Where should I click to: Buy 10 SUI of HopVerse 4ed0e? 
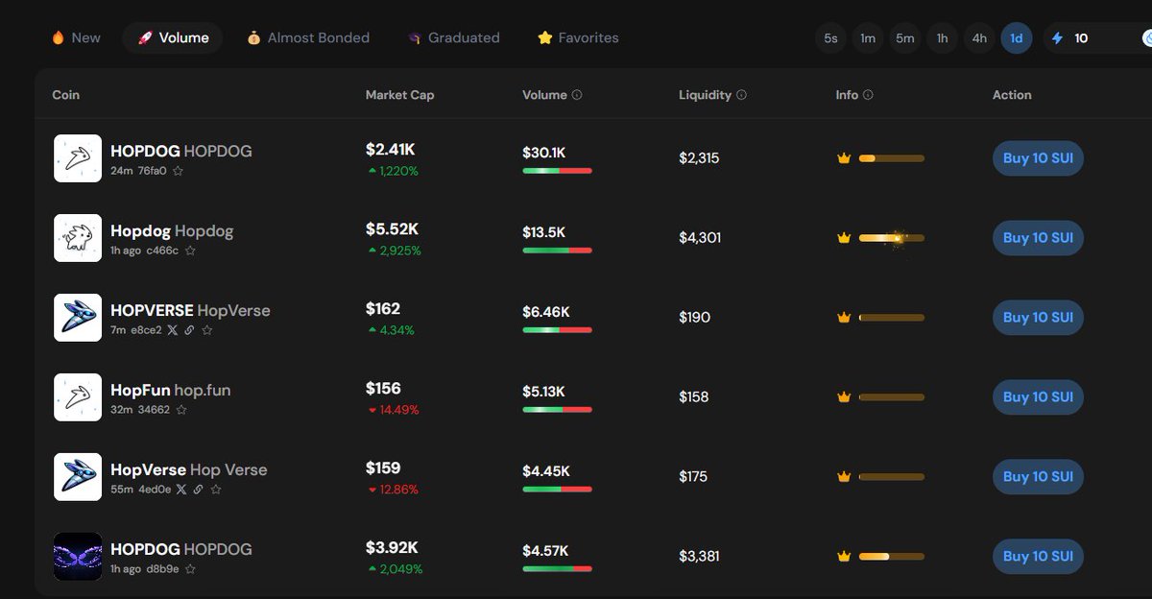[x=1038, y=477]
